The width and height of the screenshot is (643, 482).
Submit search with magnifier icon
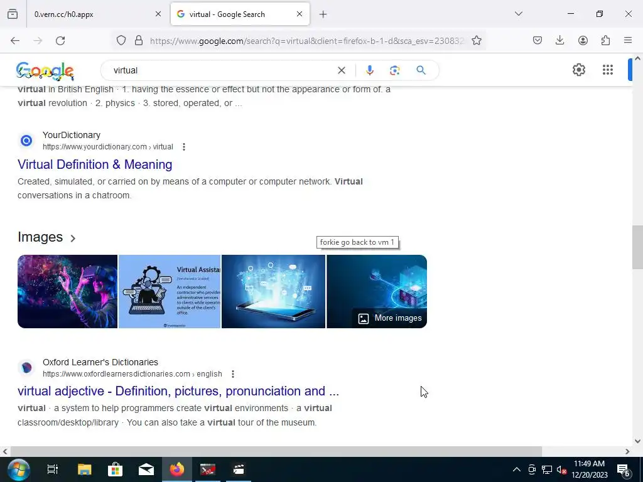pos(421,70)
